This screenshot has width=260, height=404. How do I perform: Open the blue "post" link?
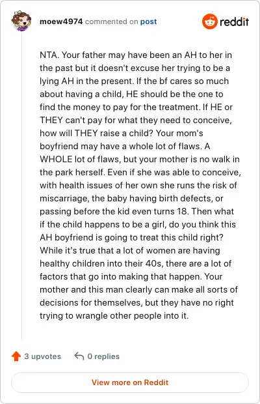148,22
